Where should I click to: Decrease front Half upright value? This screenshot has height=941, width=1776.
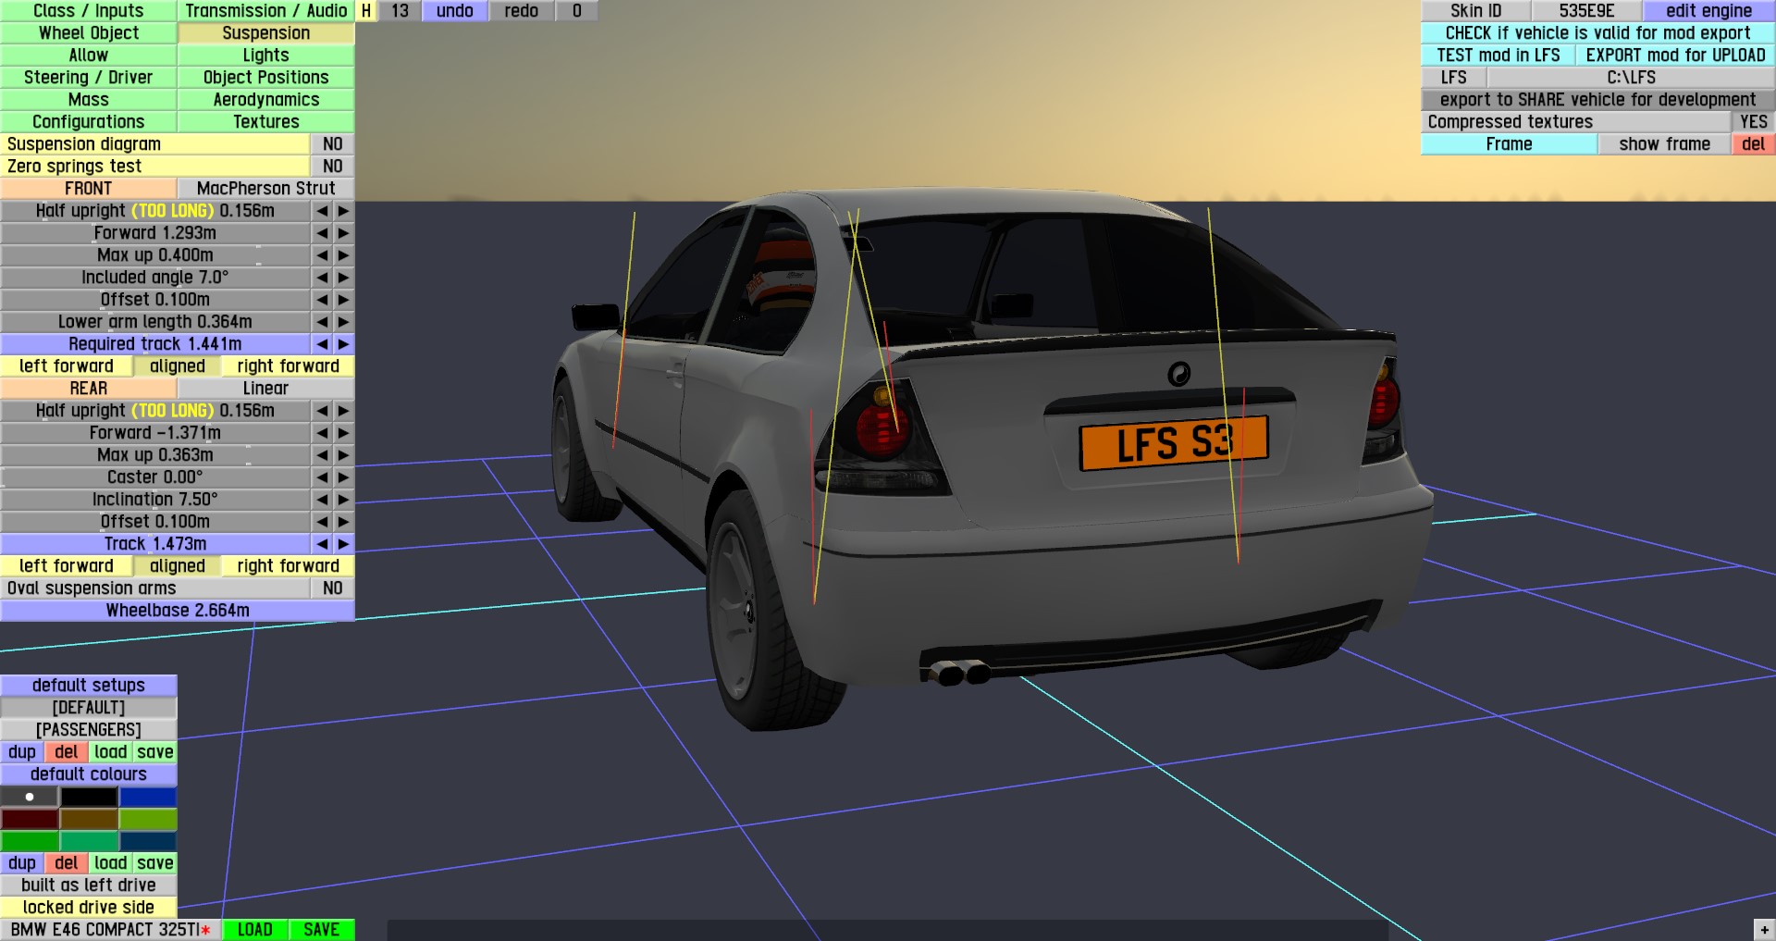click(x=322, y=211)
